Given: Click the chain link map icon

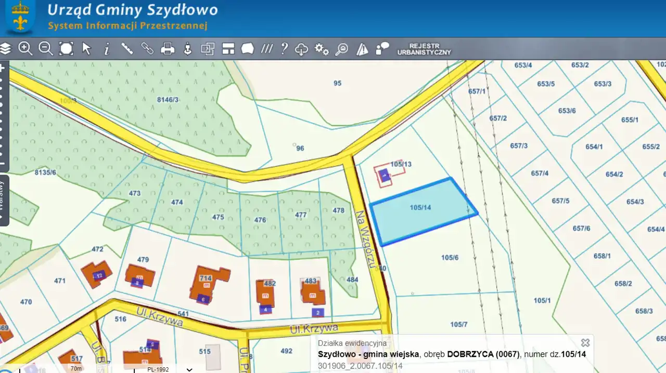Looking at the screenshot, I should coord(147,49).
